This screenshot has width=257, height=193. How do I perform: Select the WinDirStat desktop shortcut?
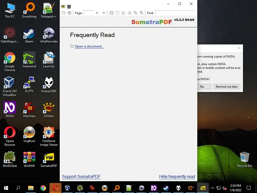coord(10,159)
